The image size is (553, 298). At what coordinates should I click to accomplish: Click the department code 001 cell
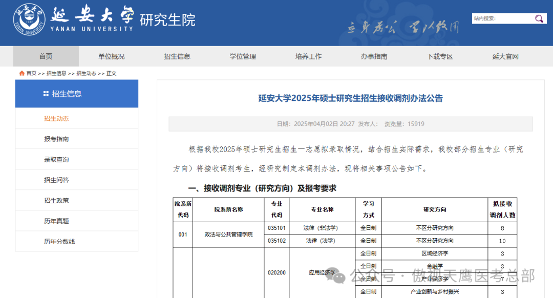coord(183,235)
